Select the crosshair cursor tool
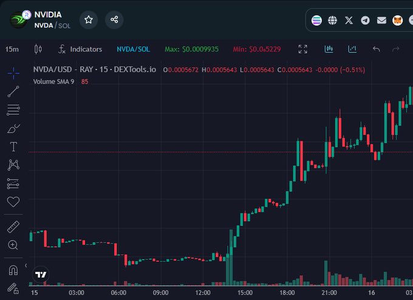413x300 pixels. [13, 73]
